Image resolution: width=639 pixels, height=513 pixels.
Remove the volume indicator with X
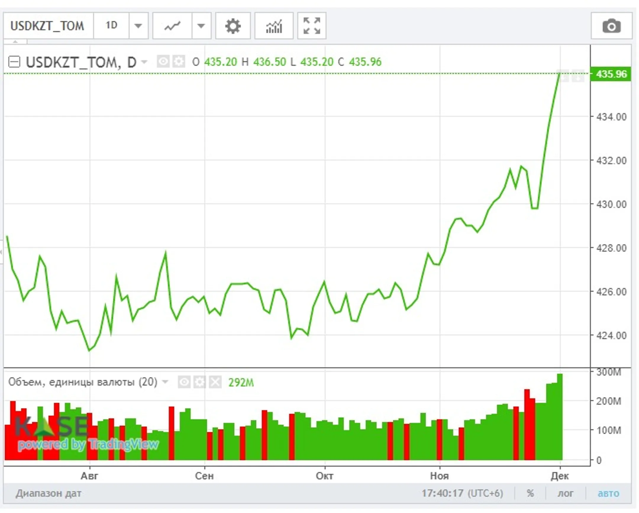click(215, 382)
